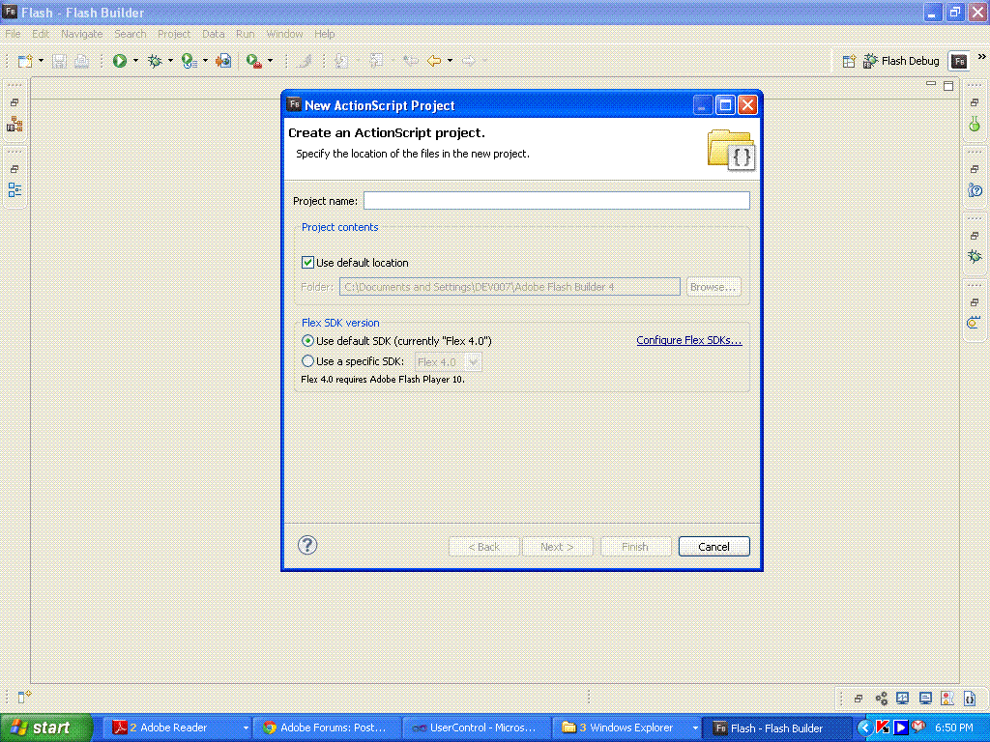990x742 pixels.
Task: Switch to the Flash Debug perspective
Action: (901, 61)
